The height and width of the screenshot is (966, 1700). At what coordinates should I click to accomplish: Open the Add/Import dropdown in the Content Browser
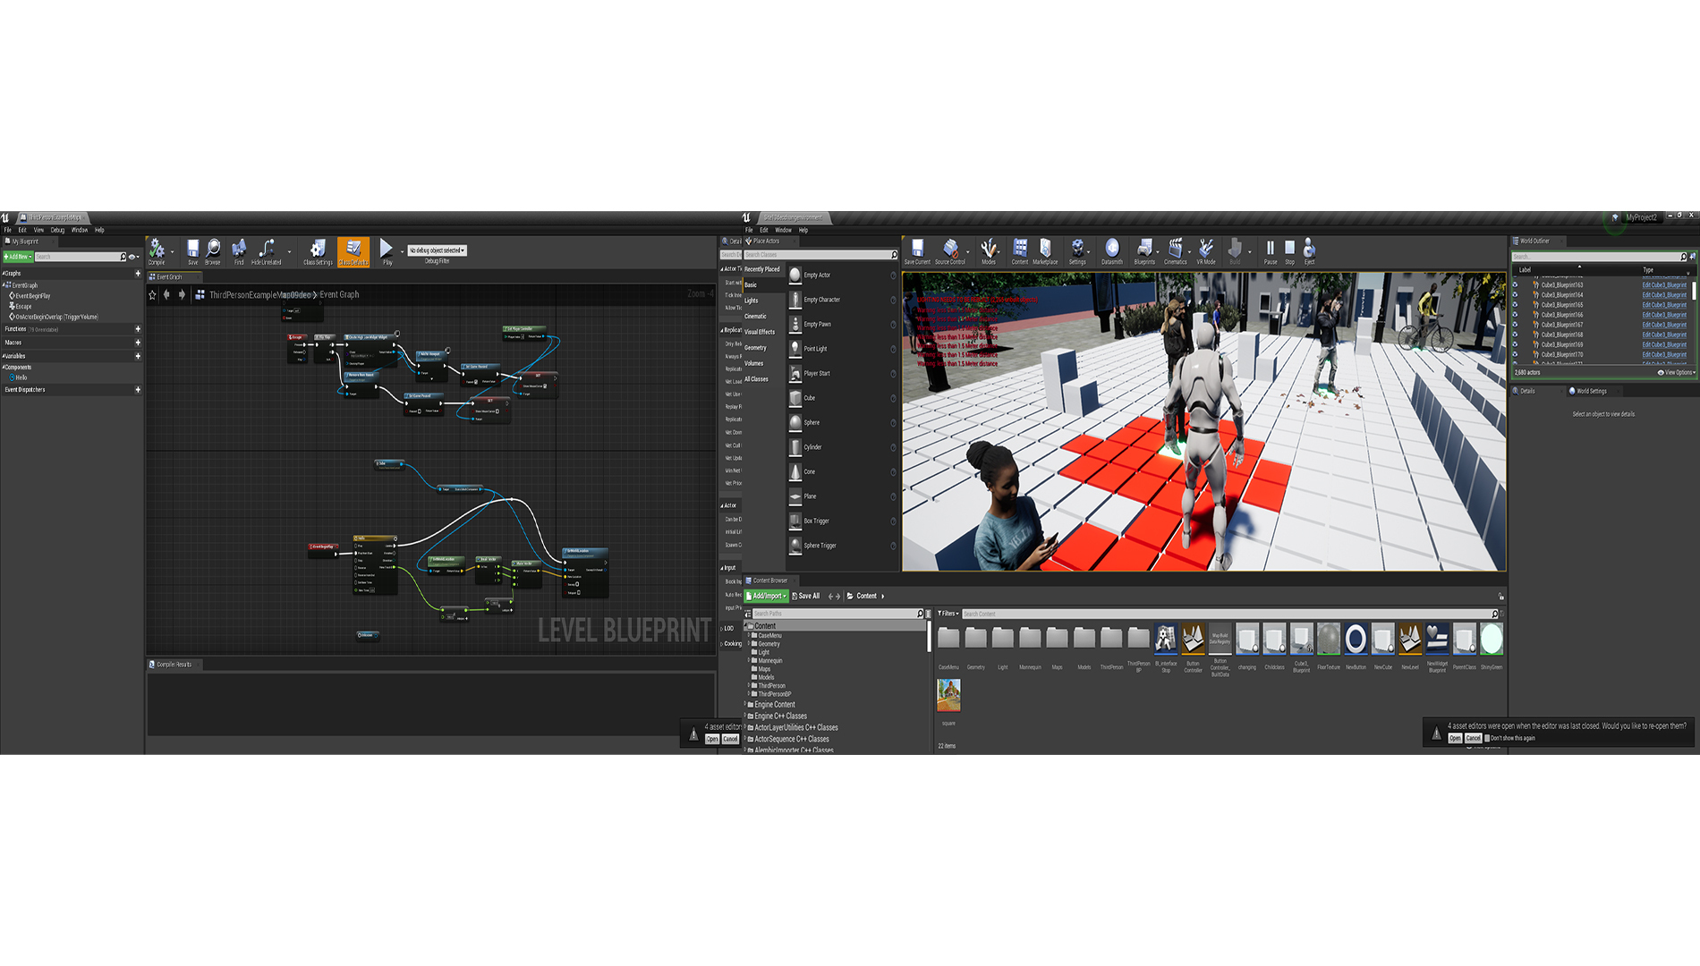pos(767,596)
